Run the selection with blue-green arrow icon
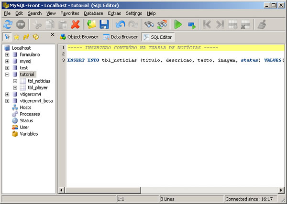The width and height of the screenshot is (287, 204). [192, 25]
